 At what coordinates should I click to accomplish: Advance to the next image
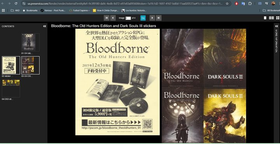pyautogui.click(x=152, y=18)
